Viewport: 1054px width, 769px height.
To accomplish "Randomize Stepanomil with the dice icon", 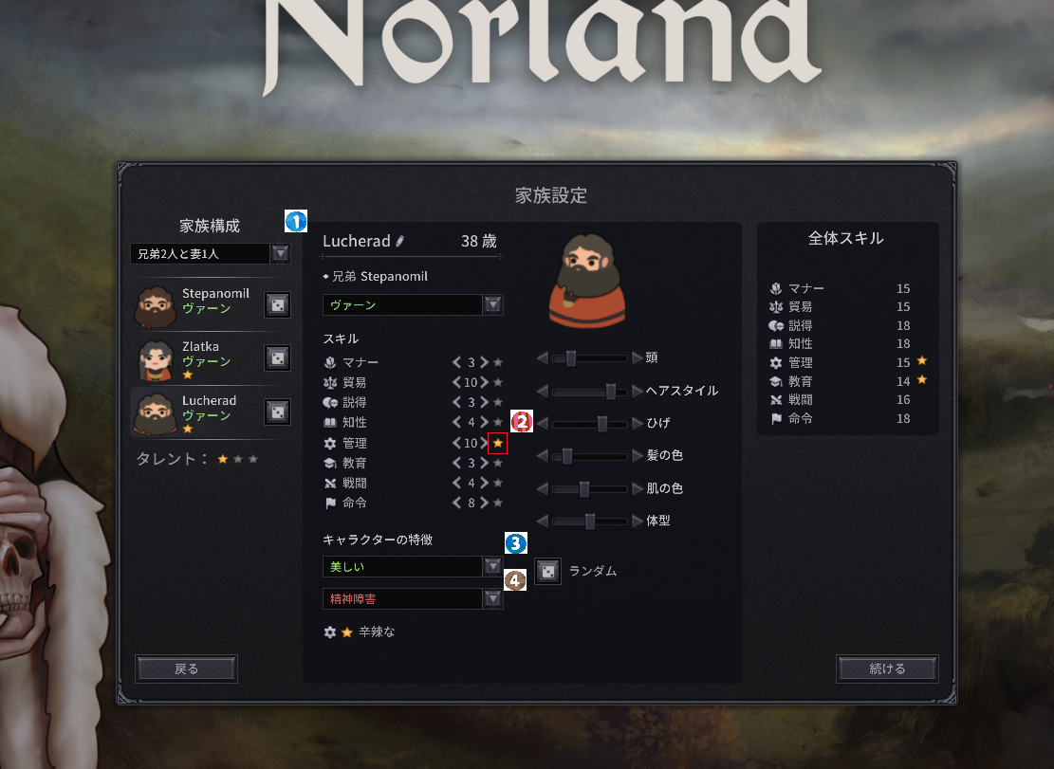I will click(277, 305).
